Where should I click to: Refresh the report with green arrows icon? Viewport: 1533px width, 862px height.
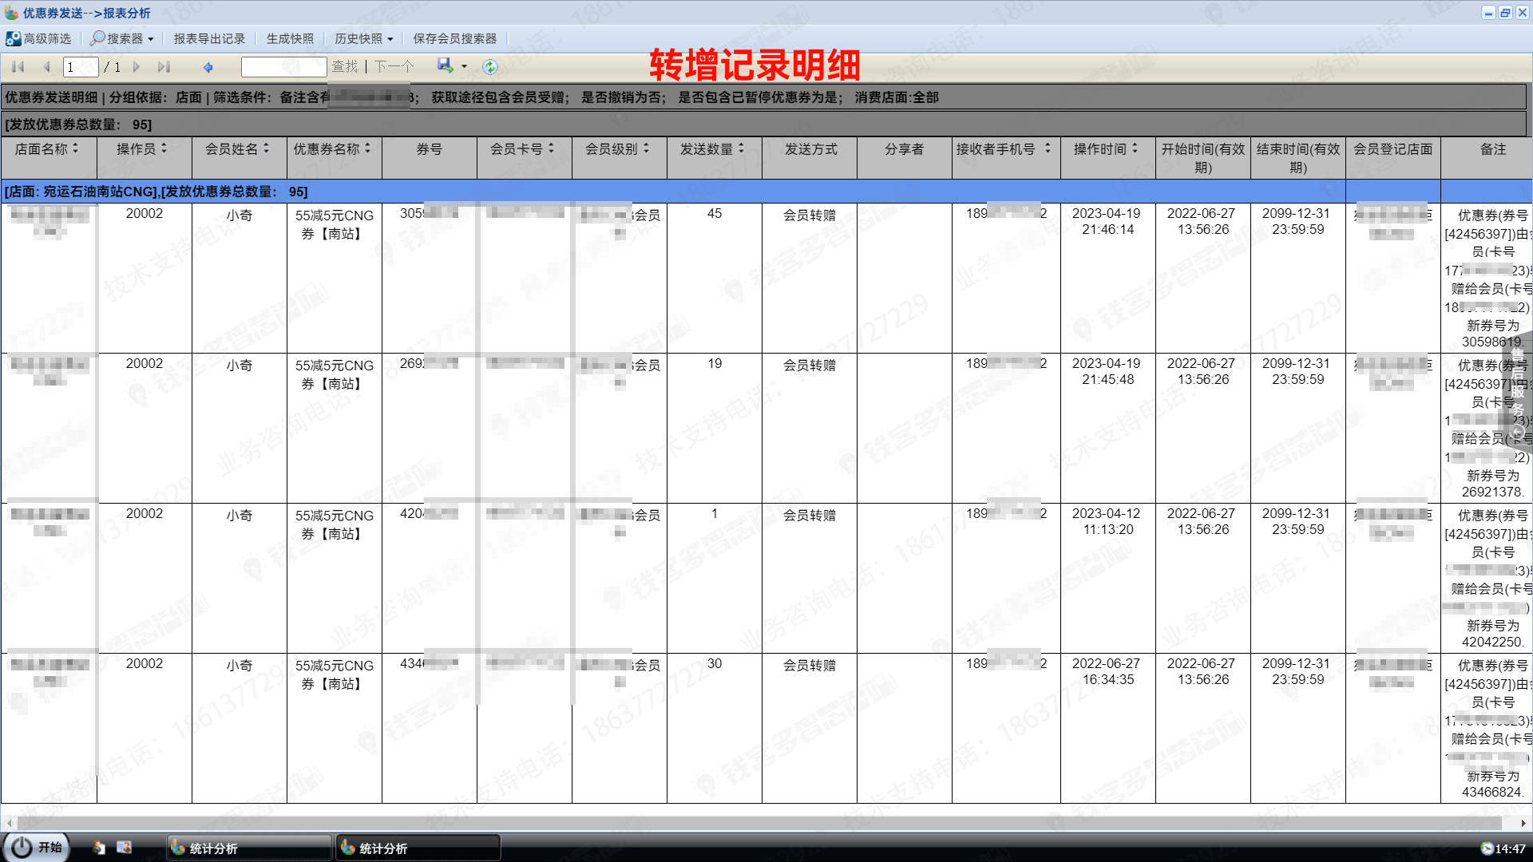490,67
